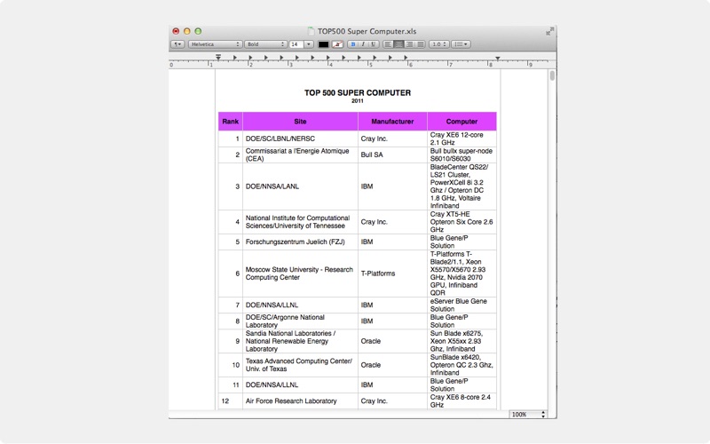
Task: Click the eServer Blue Gene Solution cell
Action: point(461,305)
